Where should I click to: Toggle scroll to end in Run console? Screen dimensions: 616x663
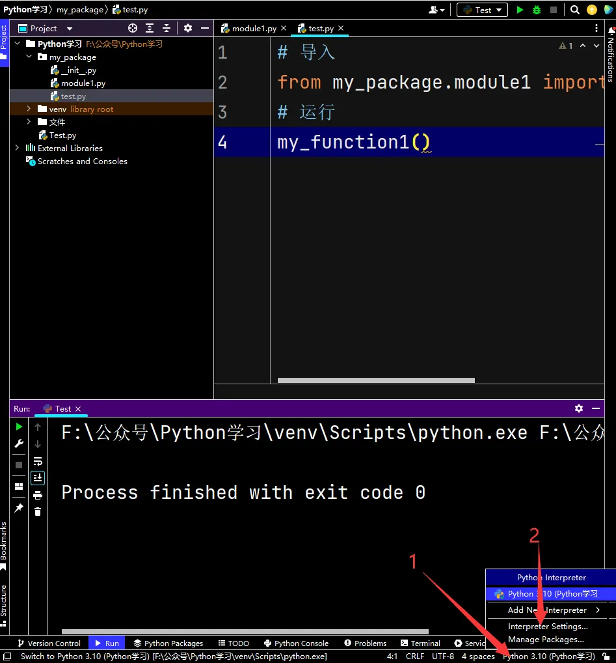click(x=38, y=478)
